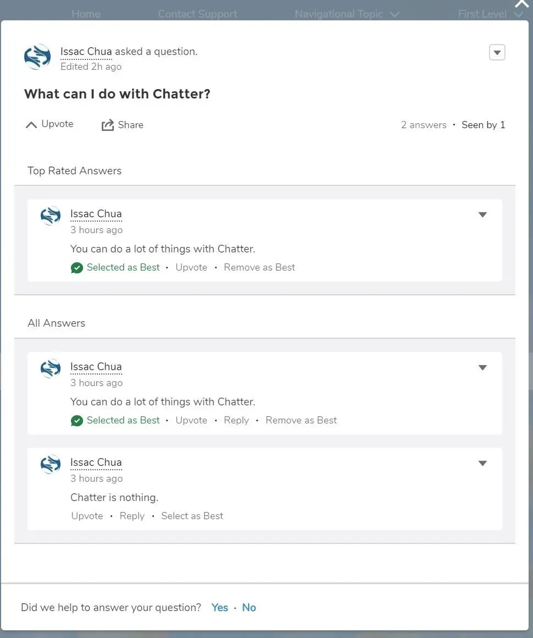Screen dimensions: 533x638
Task: Open dropdown arrow on 'Chatter is nothing.' answer
Action: pyautogui.click(x=482, y=464)
